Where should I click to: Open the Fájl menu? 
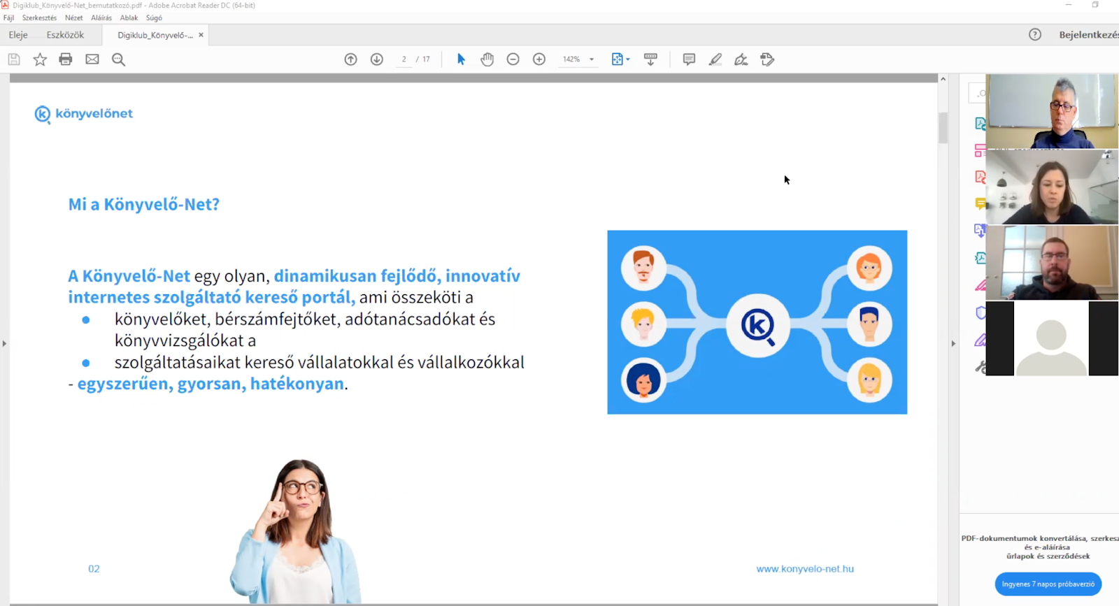8,18
